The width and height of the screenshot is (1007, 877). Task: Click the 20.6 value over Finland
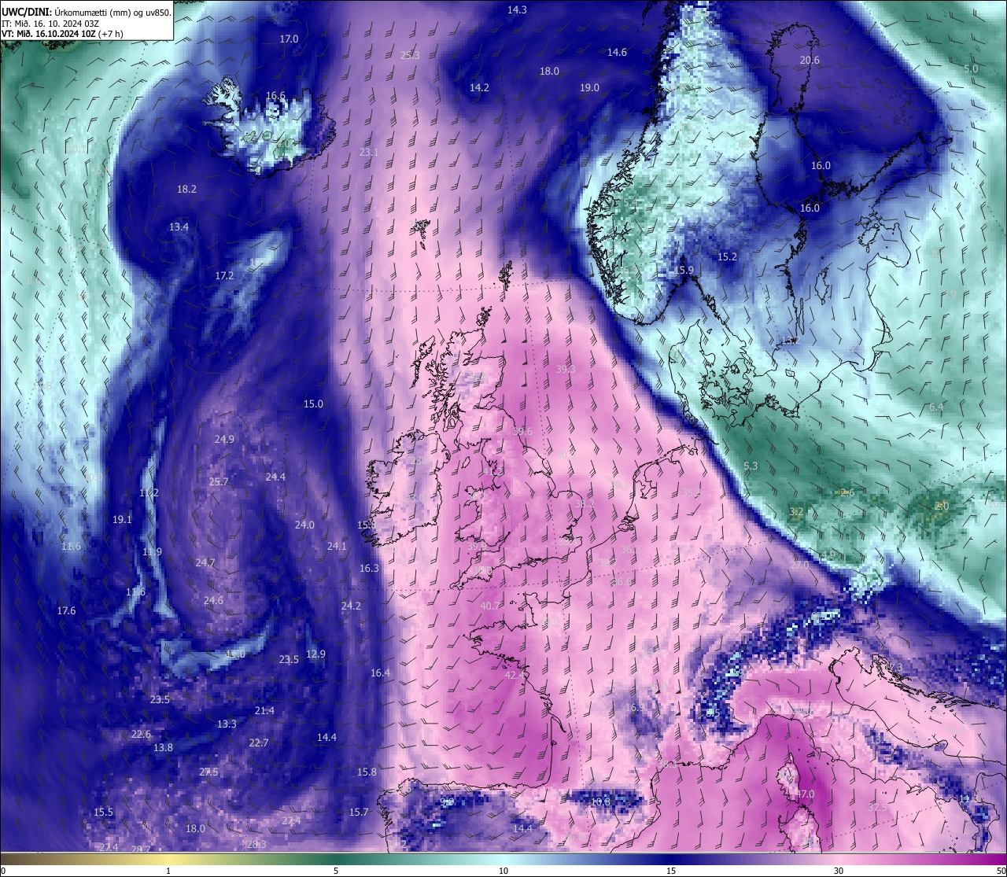(x=810, y=60)
